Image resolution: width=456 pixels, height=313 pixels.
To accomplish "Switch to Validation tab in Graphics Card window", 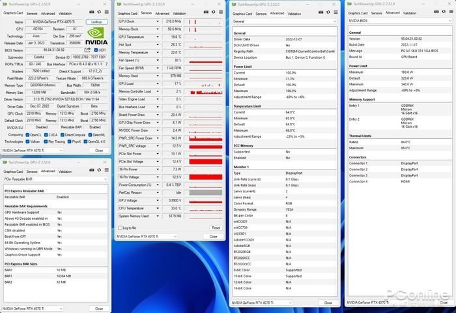I will [65, 14].
